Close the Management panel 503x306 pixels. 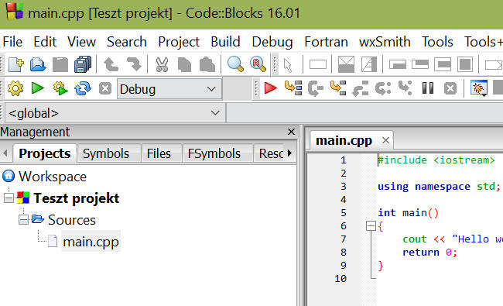click(291, 132)
